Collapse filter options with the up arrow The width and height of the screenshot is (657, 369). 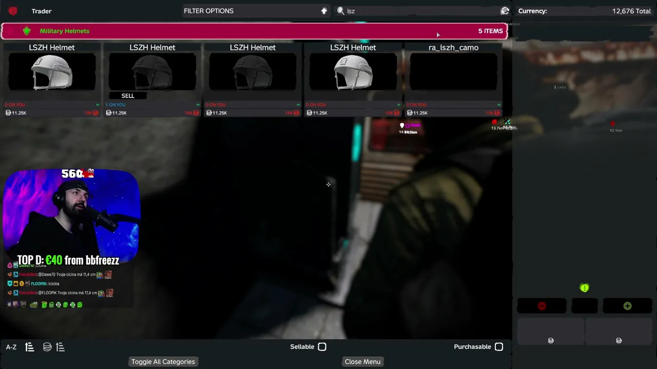click(324, 11)
